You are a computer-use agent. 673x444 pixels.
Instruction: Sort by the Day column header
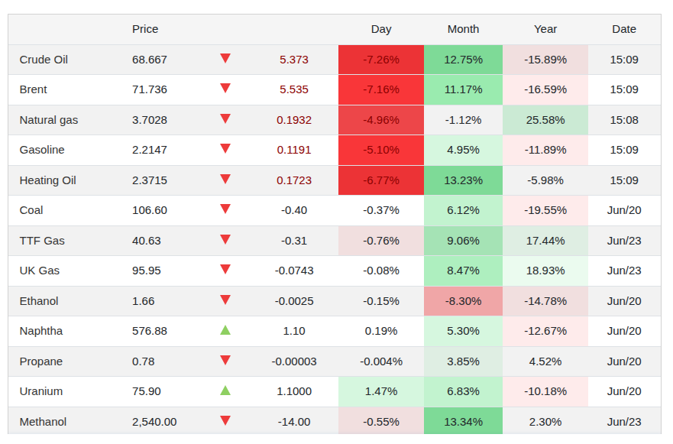point(381,29)
